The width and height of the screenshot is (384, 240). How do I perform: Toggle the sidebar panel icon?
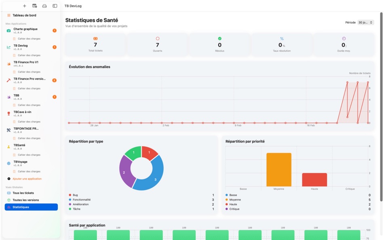tap(55, 6)
